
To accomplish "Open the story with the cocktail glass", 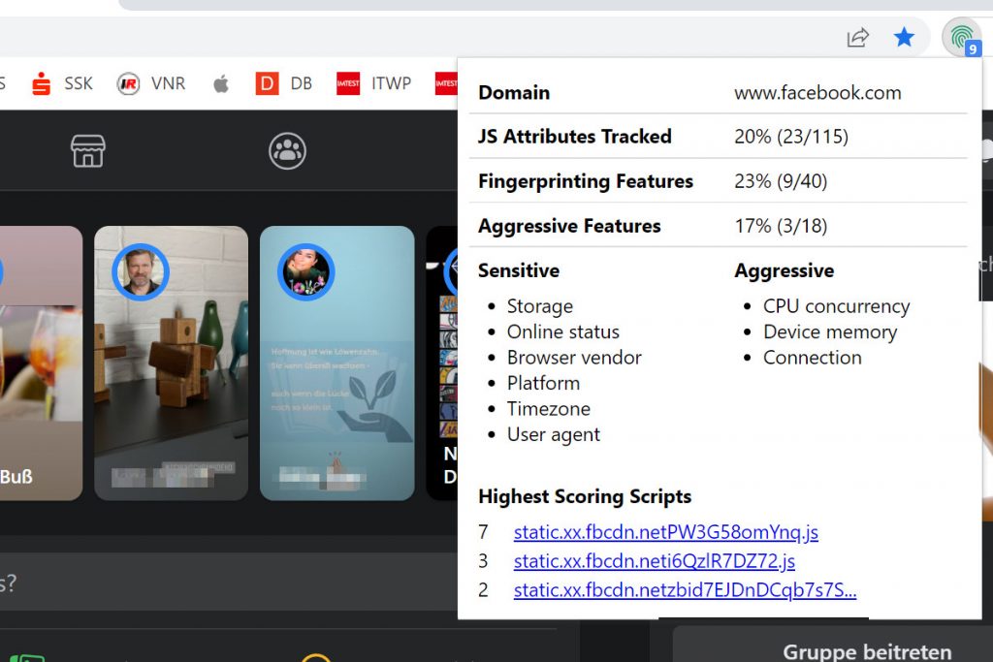I will 41,363.
